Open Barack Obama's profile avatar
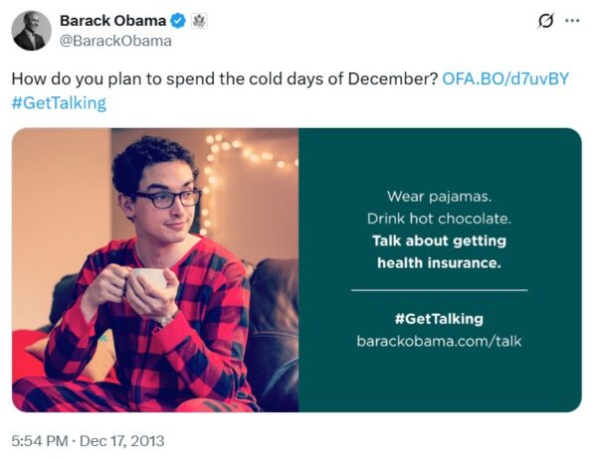Screen dimensions: 597x459 (32, 31)
